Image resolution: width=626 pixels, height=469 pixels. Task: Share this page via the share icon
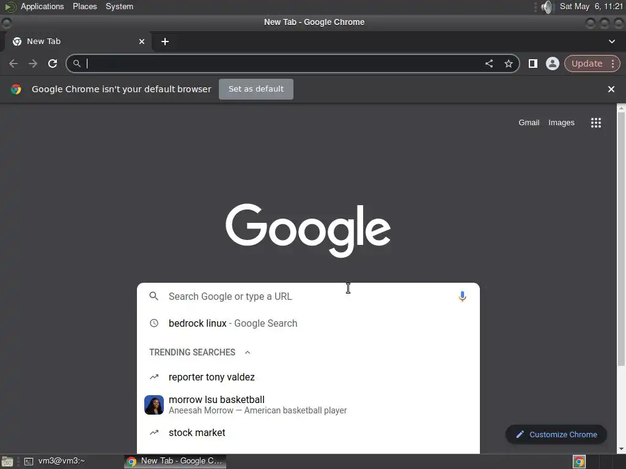(x=489, y=64)
